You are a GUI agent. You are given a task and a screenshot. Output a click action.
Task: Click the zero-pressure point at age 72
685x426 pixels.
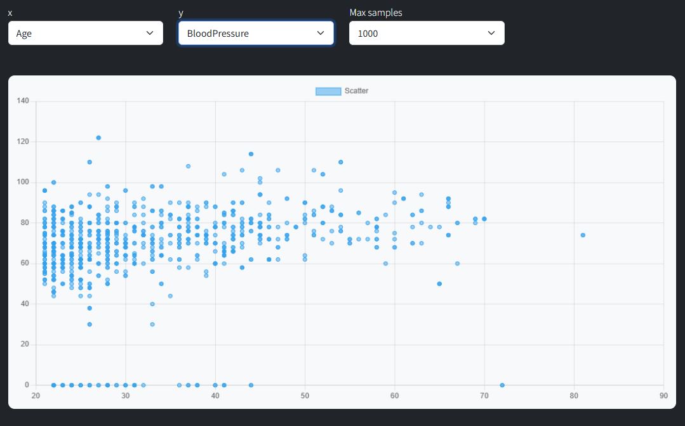tap(502, 385)
